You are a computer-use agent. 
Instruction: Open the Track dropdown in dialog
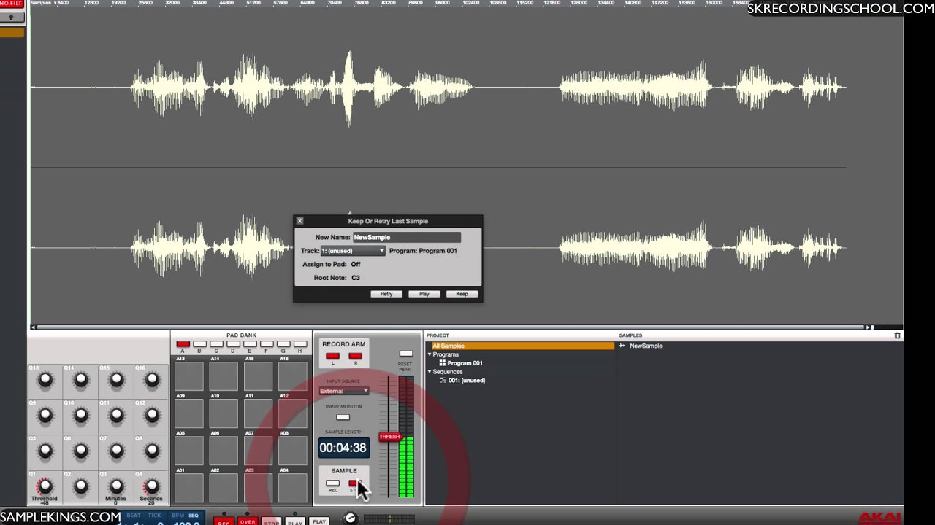pos(353,251)
